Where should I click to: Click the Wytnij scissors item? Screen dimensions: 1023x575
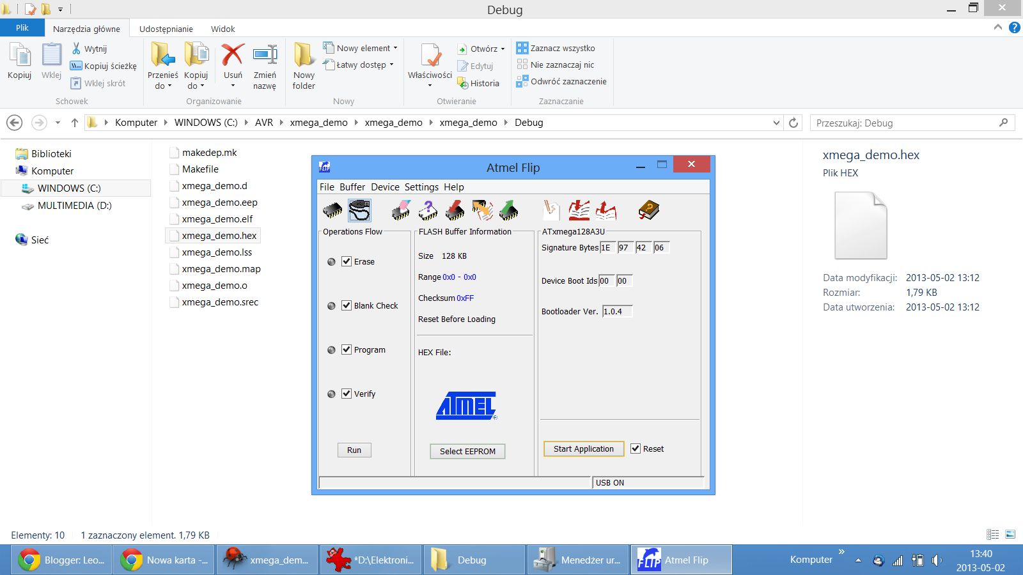(x=88, y=49)
